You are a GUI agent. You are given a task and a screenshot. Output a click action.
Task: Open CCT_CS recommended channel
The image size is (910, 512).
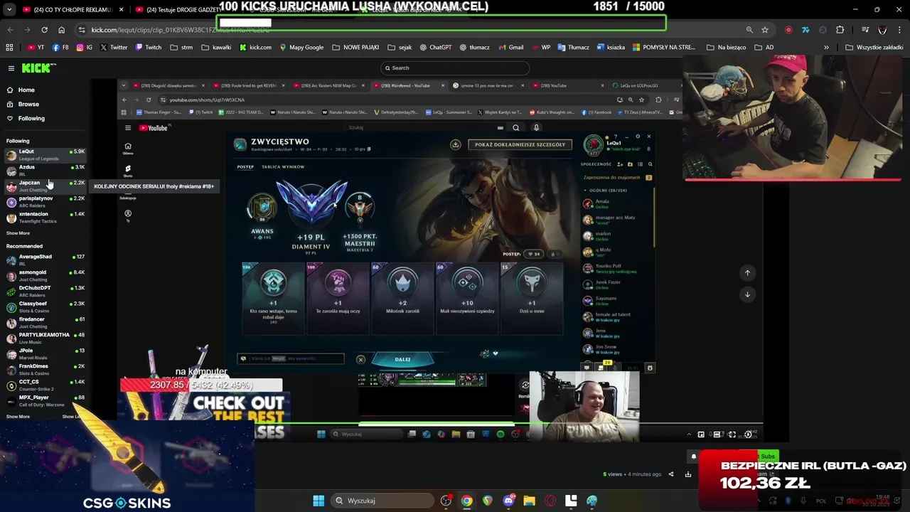[45, 385]
